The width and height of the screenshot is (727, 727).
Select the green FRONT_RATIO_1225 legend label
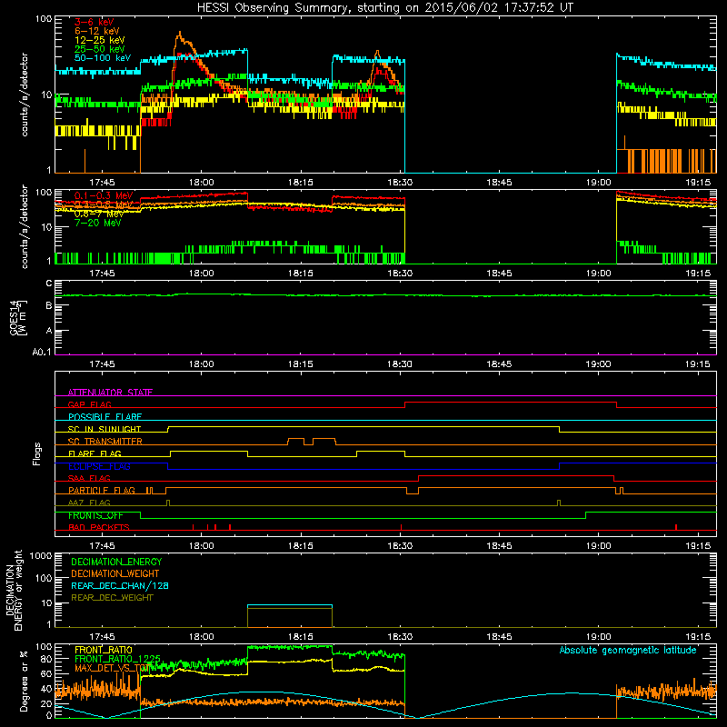click(x=118, y=660)
